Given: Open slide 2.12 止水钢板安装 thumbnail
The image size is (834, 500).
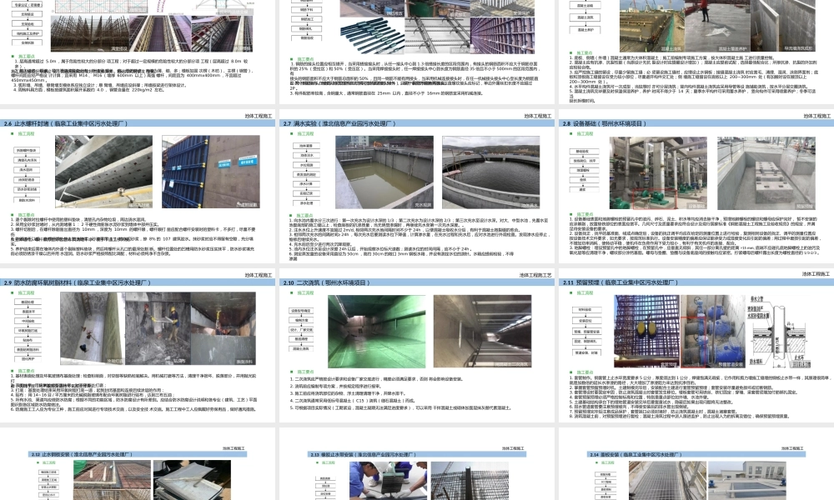Looking at the screenshot, I should tap(138, 464).
